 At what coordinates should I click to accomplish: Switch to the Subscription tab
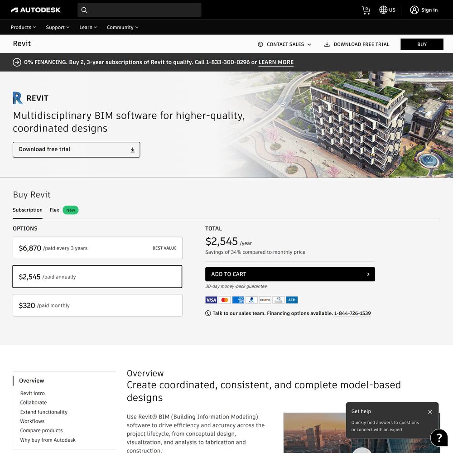pyautogui.click(x=28, y=210)
